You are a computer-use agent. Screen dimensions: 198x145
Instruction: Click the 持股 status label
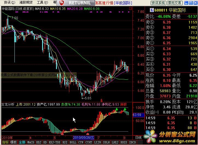tap(124, 105)
